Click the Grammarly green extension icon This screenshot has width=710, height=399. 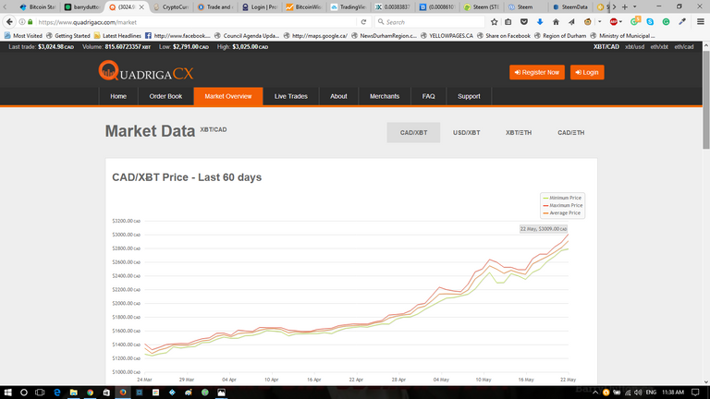pos(666,22)
